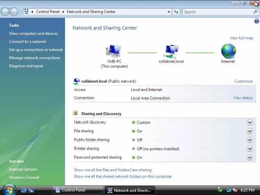This screenshot has height=195, width=260.
Task: Show all files and folders I am sharing
Action: point(113,170)
